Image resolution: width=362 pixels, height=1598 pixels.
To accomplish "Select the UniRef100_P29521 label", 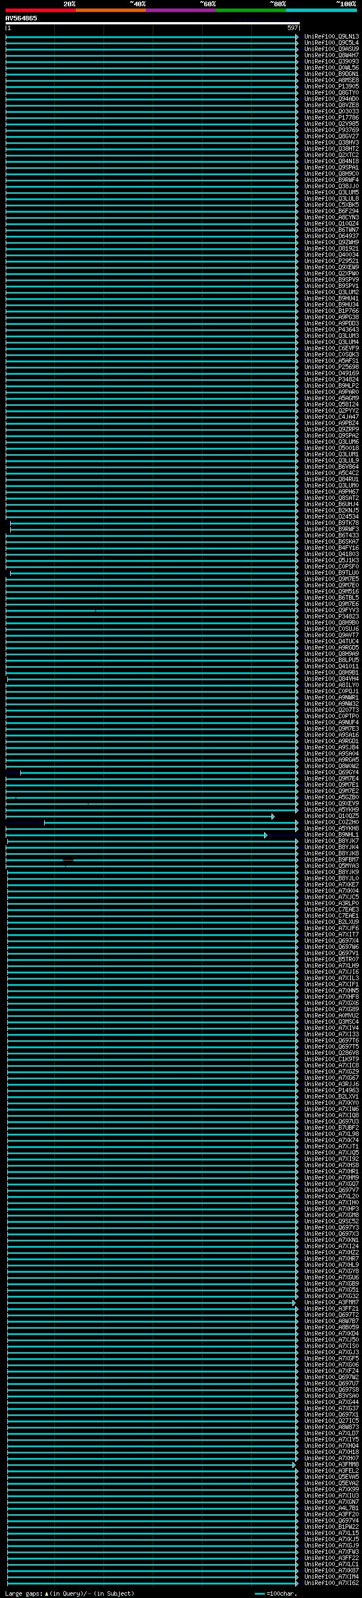I will 331,261.
